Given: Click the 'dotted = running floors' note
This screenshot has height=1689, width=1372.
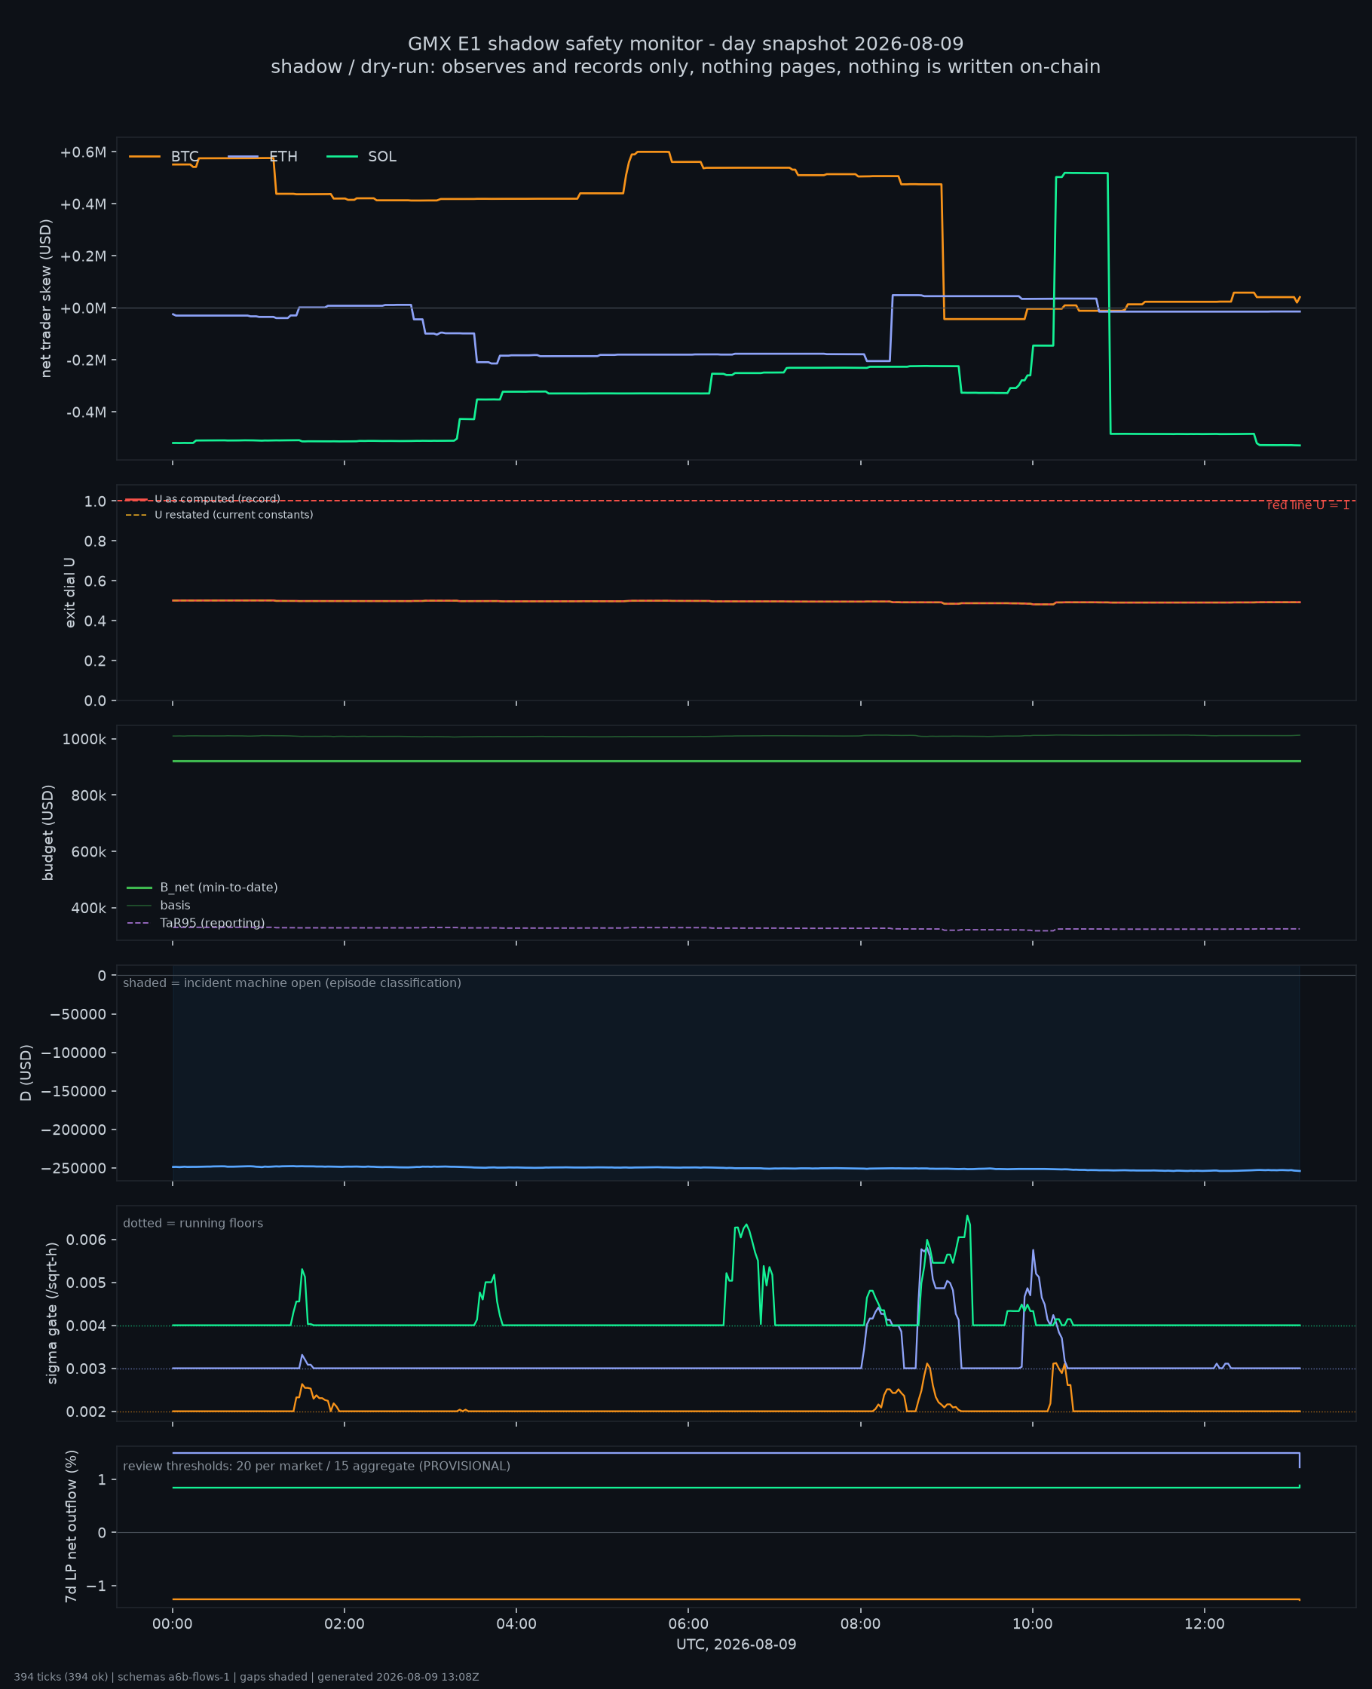Looking at the screenshot, I should click(x=193, y=1223).
